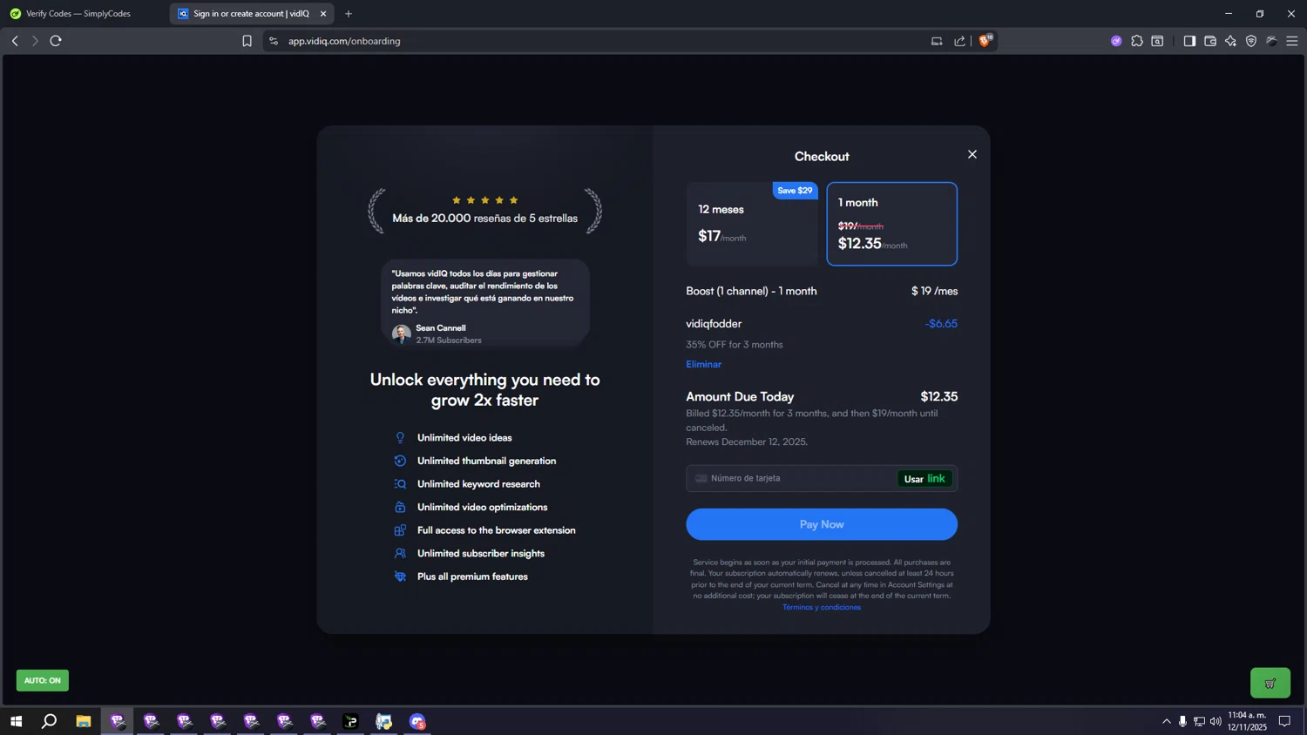The height and width of the screenshot is (735, 1307).
Task: Click the -$6.65 discount amount
Action: point(941,324)
